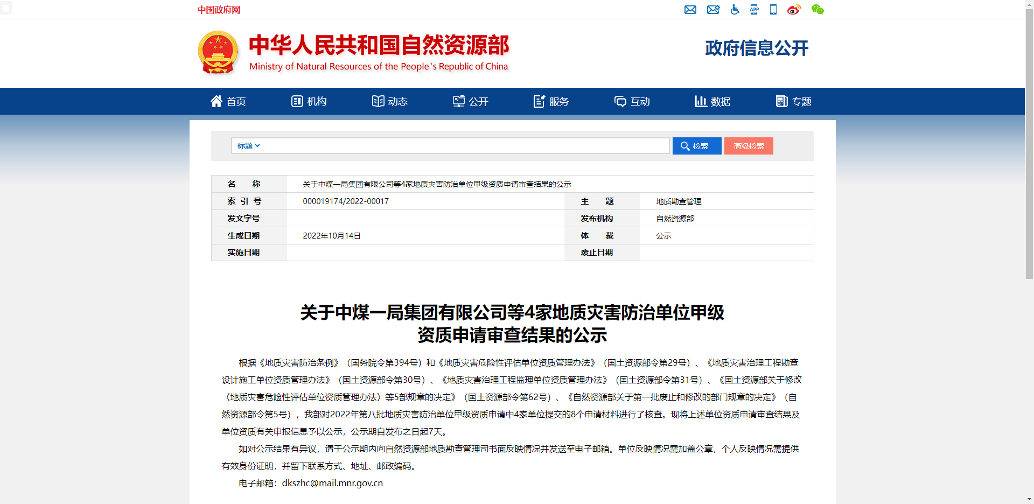Viewport: 1034px width, 504px height.
Task: Select 公开 in the navigation bar
Action: tap(471, 101)
